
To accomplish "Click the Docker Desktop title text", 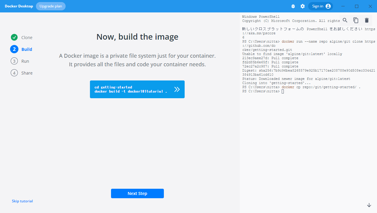I will [x=19, y=6].
